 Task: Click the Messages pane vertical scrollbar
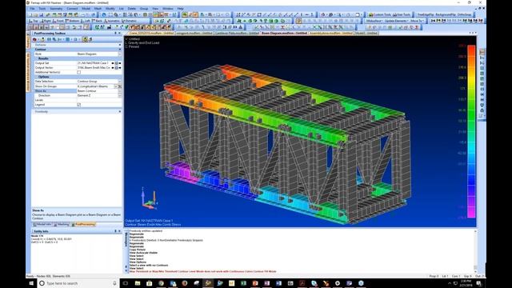pyautogui.click(x=475, y=250)
